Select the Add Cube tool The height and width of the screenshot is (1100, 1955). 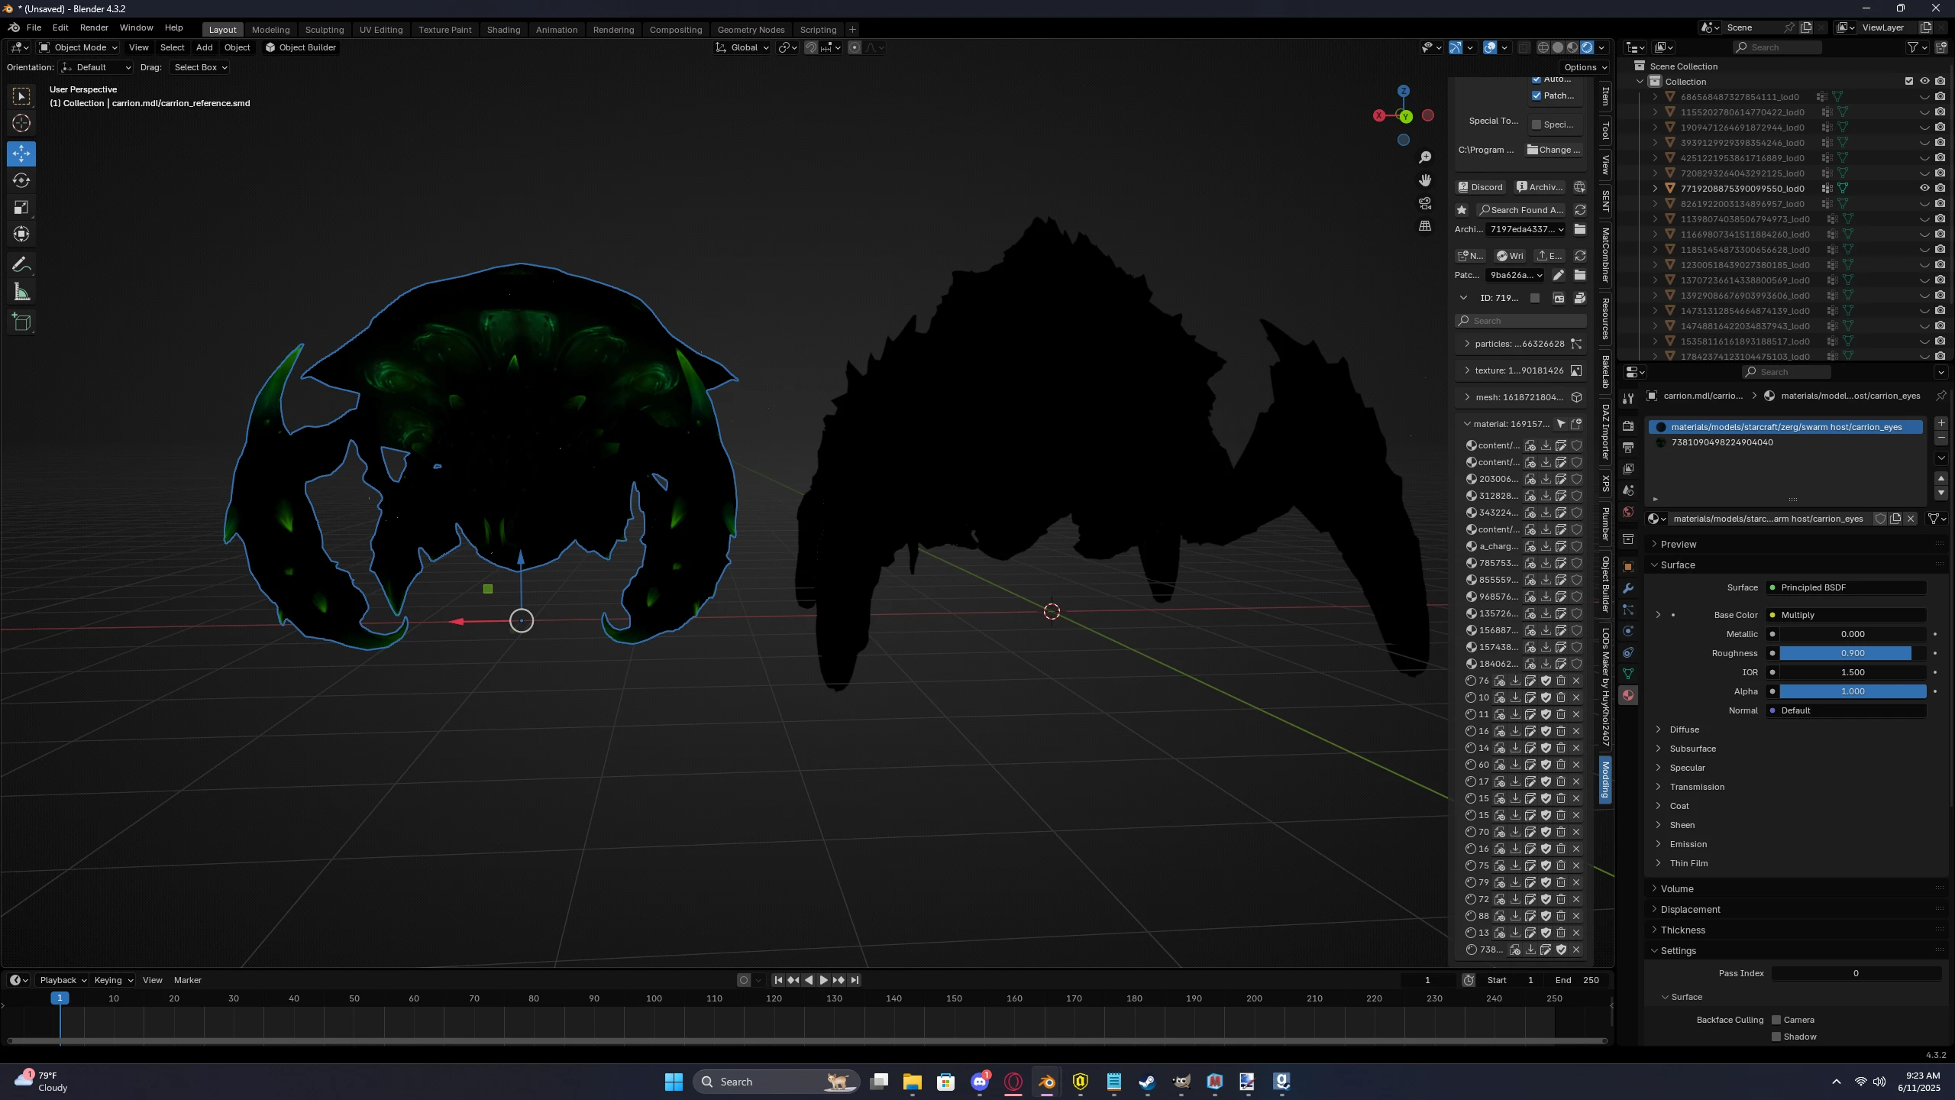tap(21, 322)
